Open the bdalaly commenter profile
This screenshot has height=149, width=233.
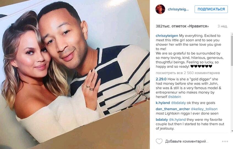tap(162, 120)
